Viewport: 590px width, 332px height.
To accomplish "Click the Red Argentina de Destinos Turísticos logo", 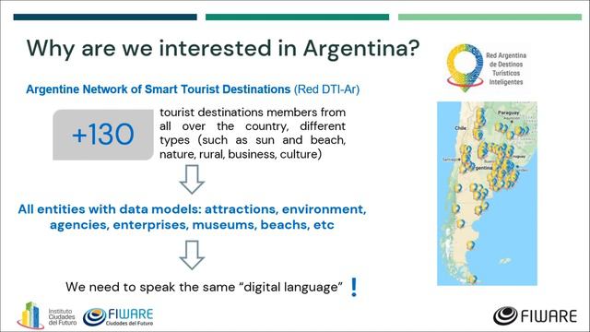I will 487,68.
